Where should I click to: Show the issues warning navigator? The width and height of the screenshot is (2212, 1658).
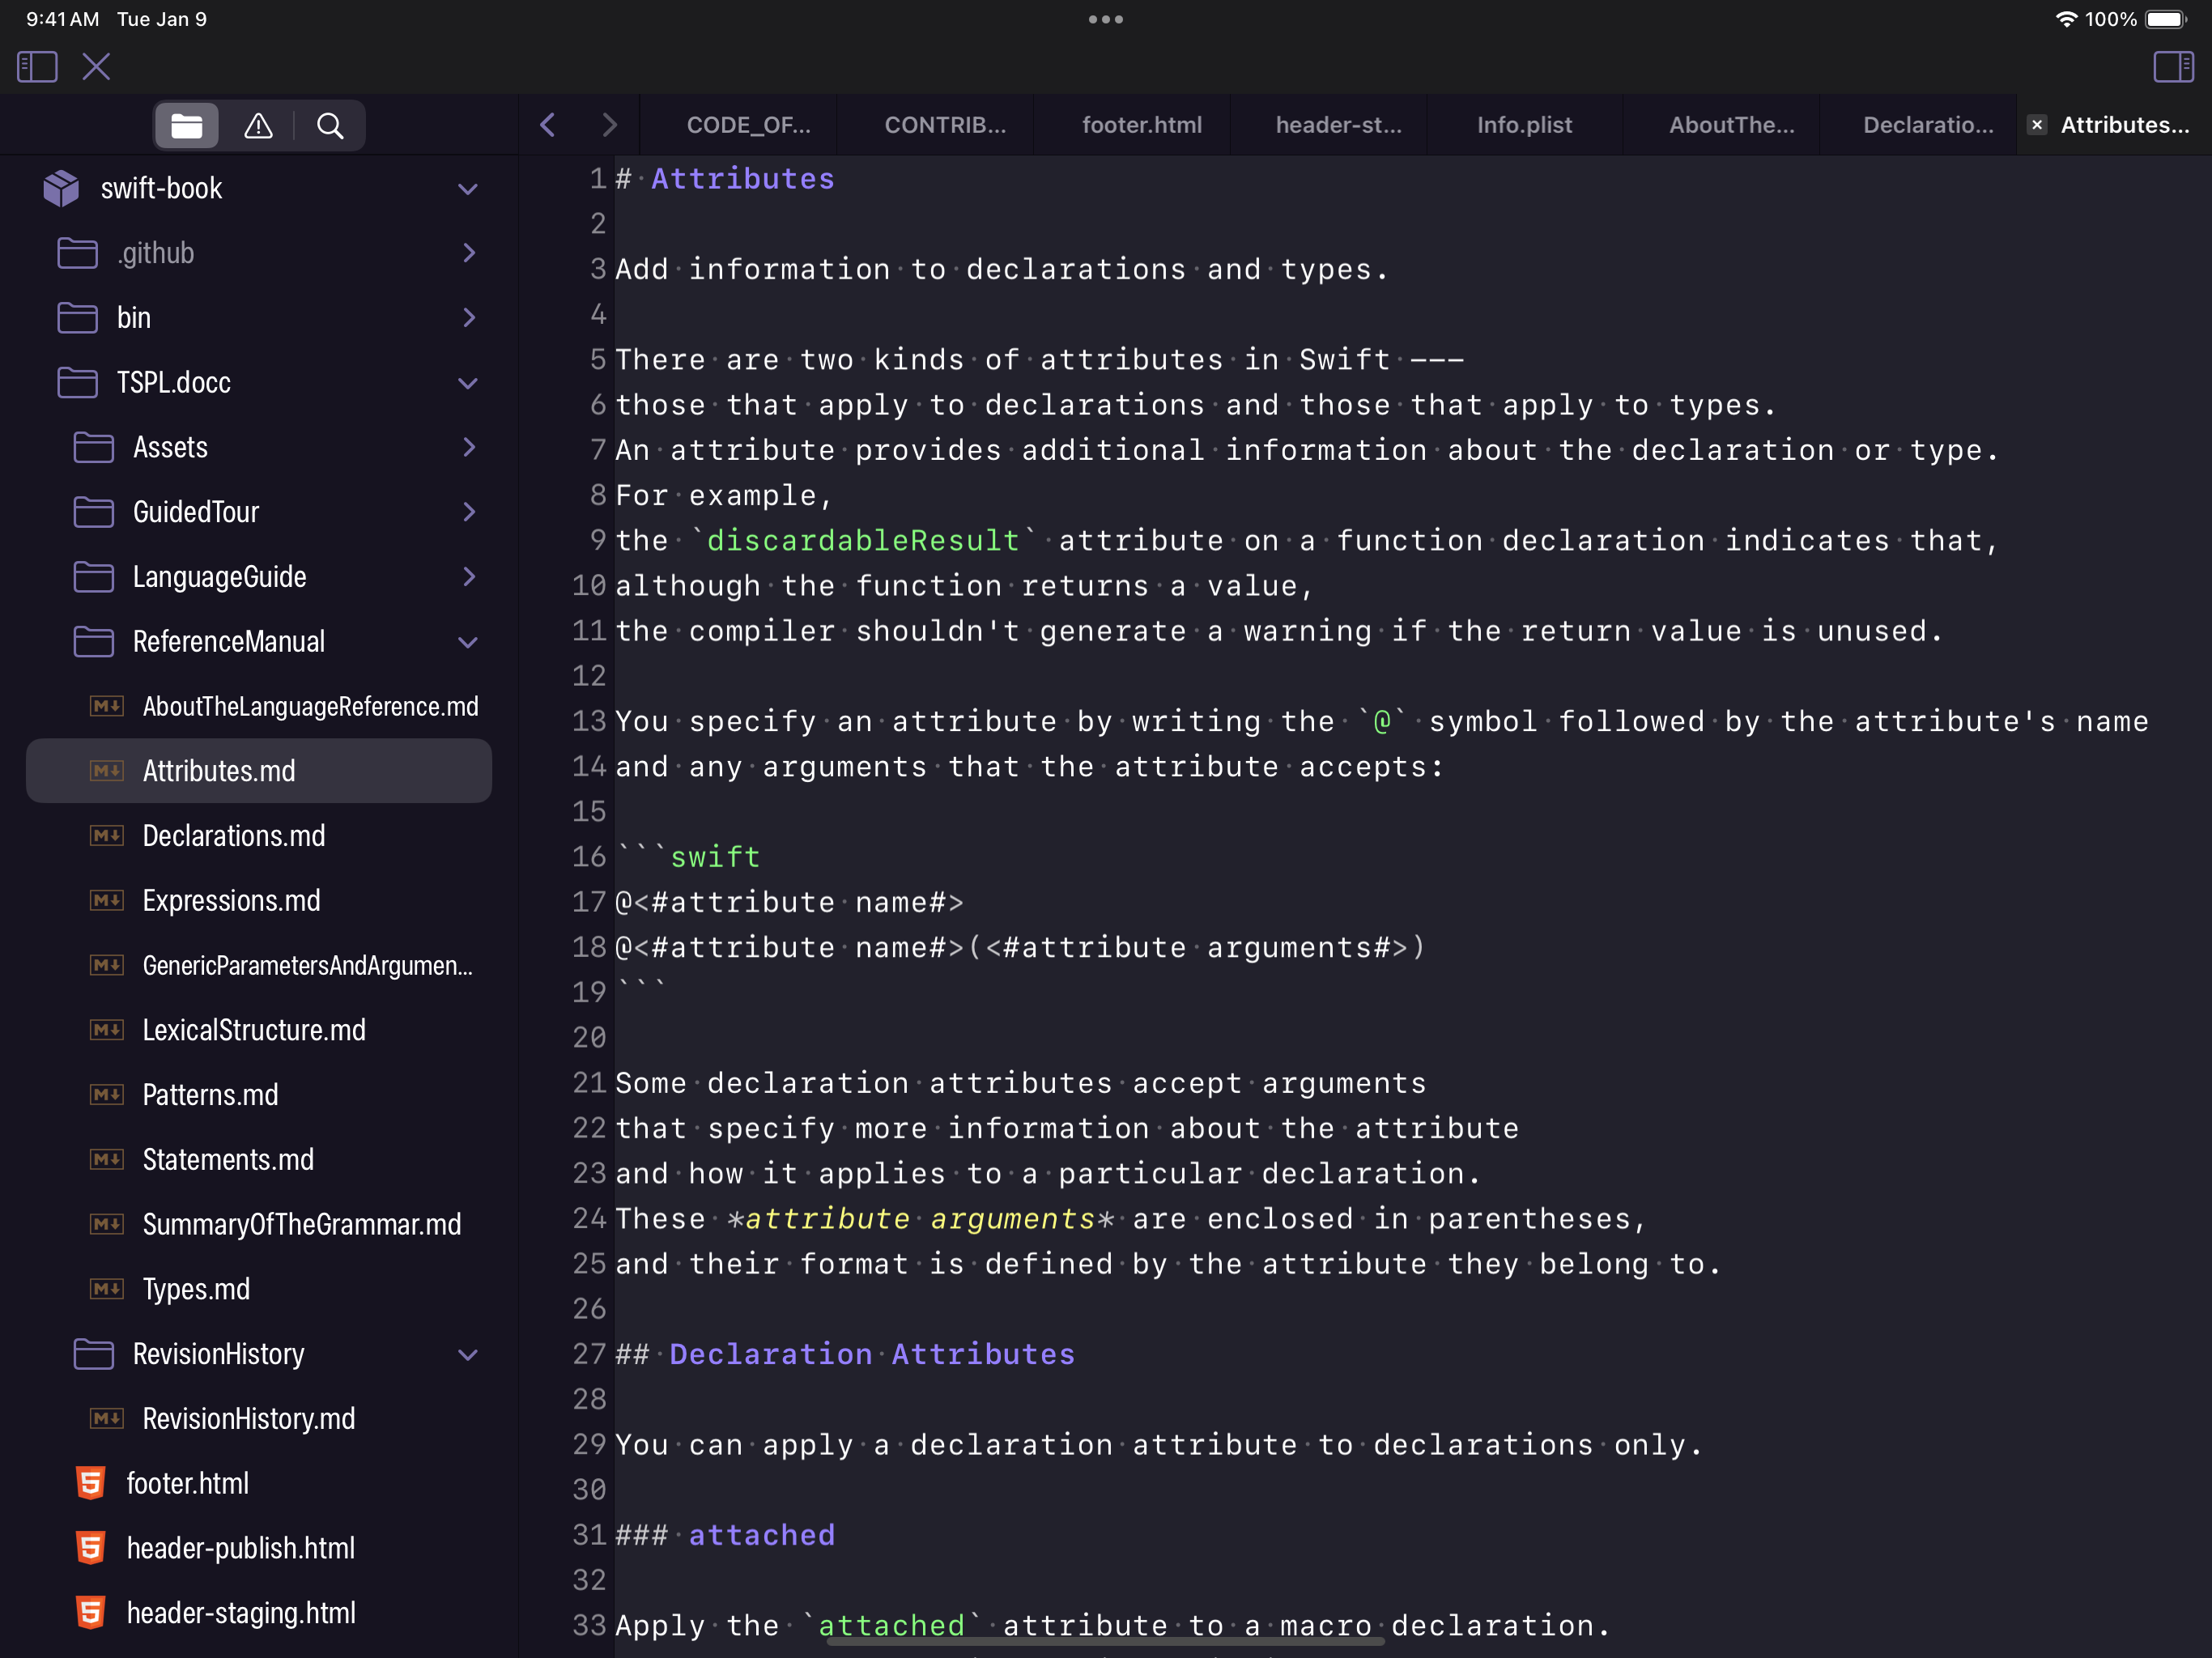tap(258, 125)
